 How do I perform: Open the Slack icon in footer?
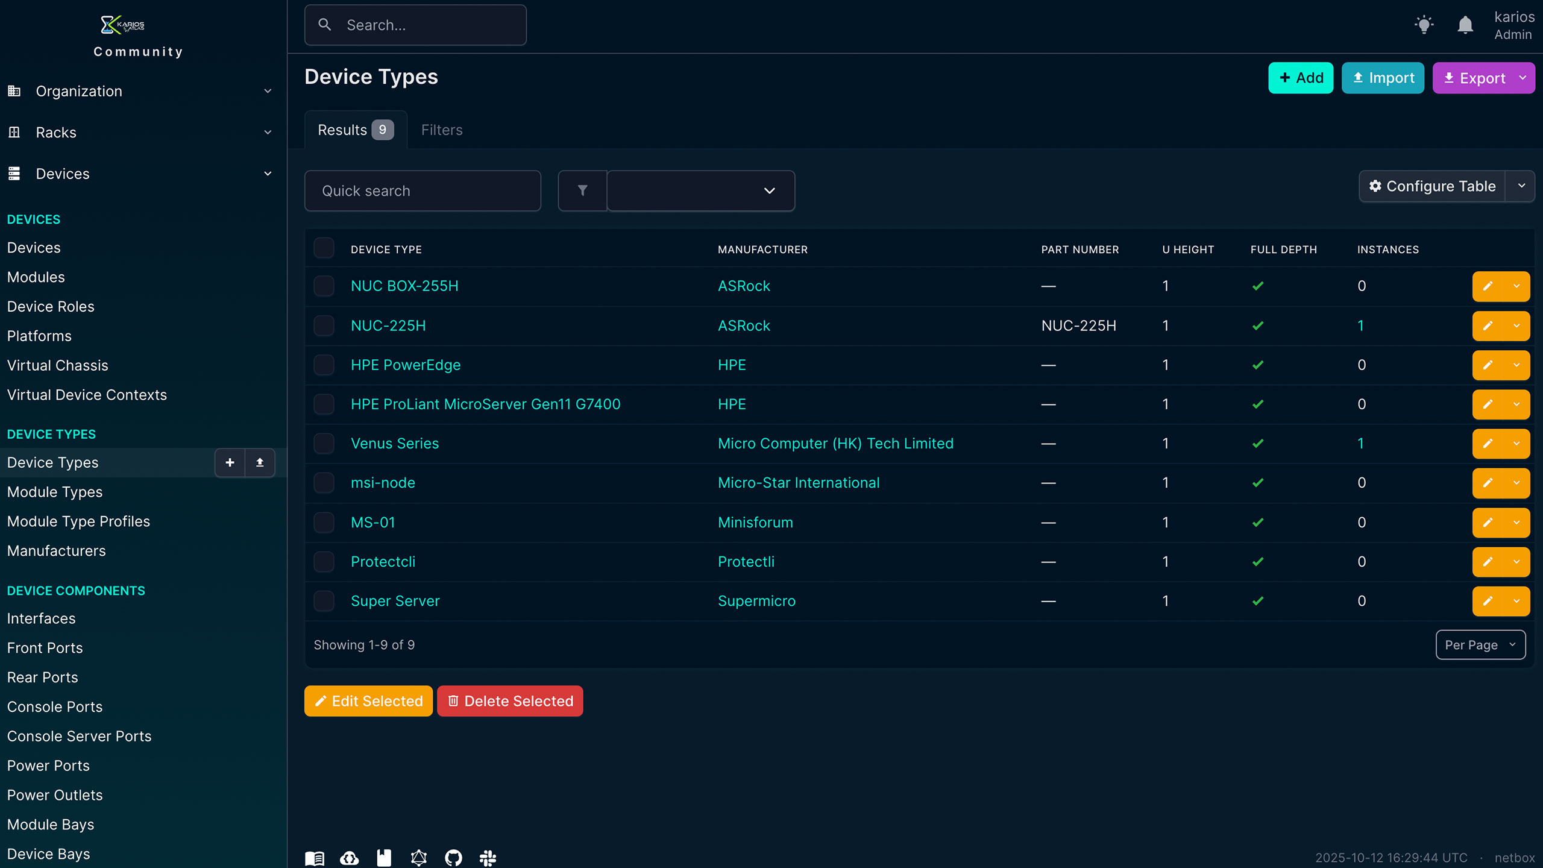click(x=488, y=857)
